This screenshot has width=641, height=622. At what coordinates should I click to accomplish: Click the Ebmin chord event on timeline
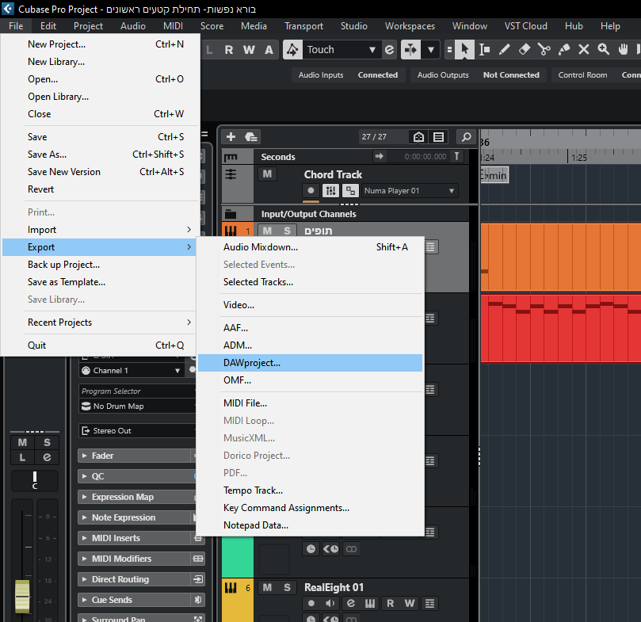[x=494, y=175]
